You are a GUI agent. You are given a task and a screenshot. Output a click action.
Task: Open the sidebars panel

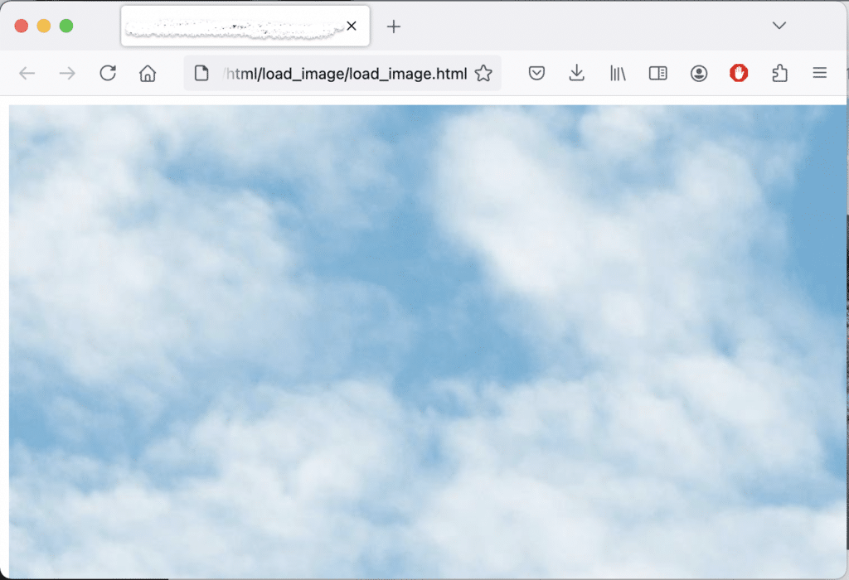tap(657, 73)
